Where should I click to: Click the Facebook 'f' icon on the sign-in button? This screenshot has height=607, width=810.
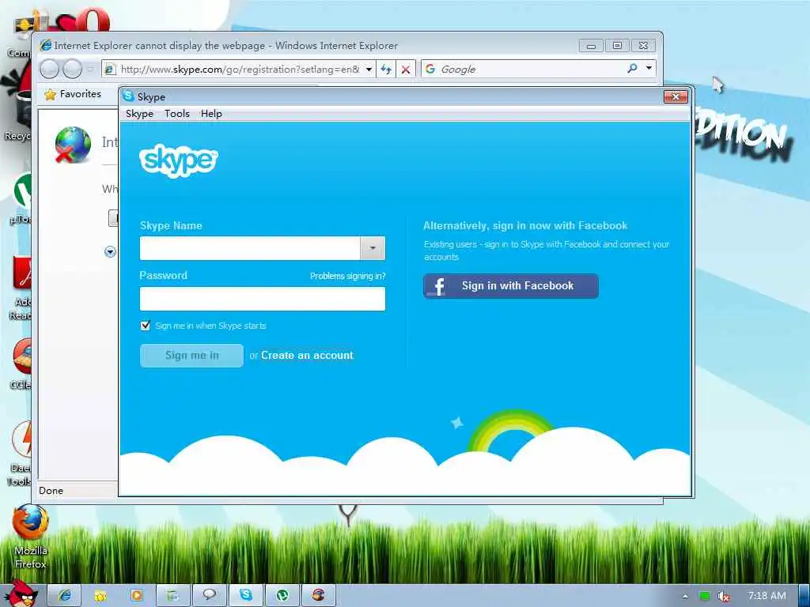point(438,286)
